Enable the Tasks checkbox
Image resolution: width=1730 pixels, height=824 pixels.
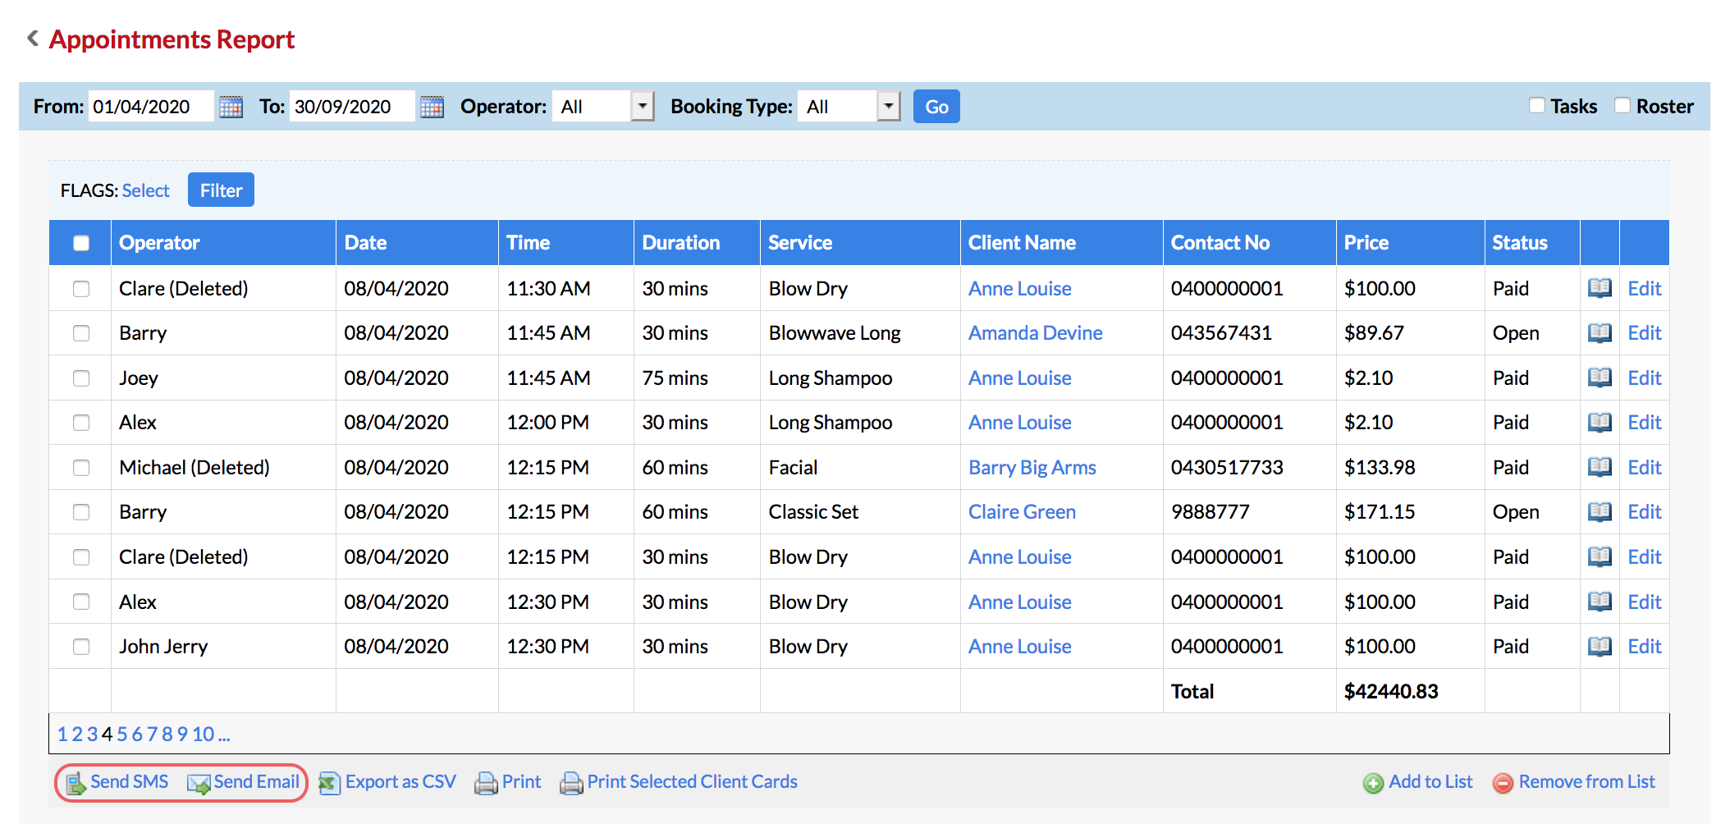pyautogui.click(x=1535, y=104)
